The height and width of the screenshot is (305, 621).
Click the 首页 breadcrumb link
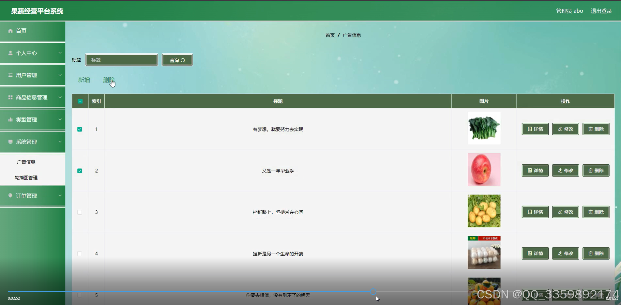[330, 35]
